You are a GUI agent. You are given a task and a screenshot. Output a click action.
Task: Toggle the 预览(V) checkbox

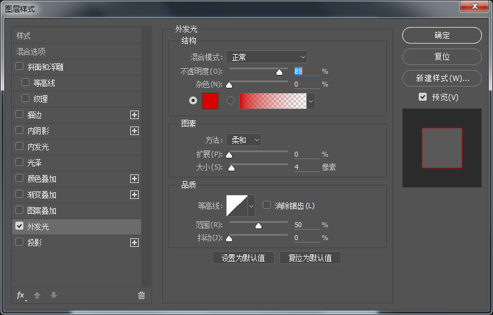422,97
